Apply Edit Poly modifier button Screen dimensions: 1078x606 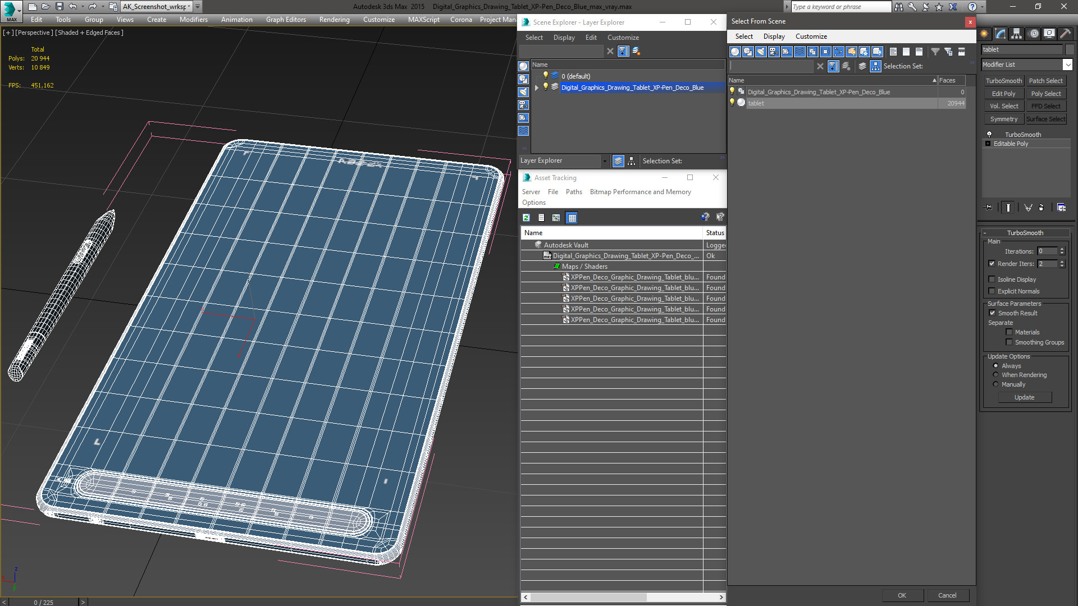[1003, 94]
